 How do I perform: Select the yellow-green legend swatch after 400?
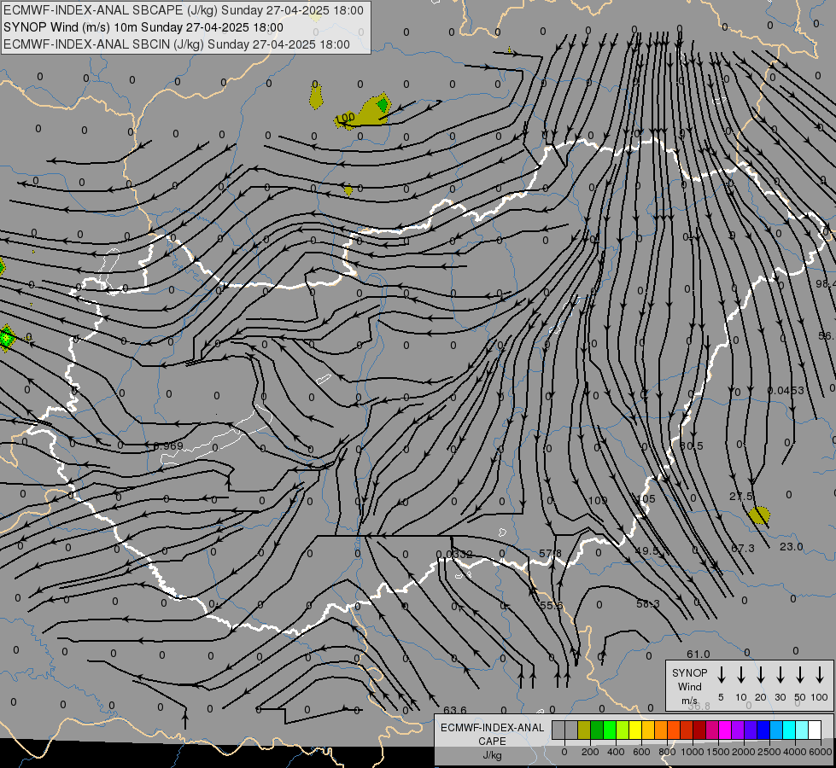pyautogui.click(x=623, y=730)
